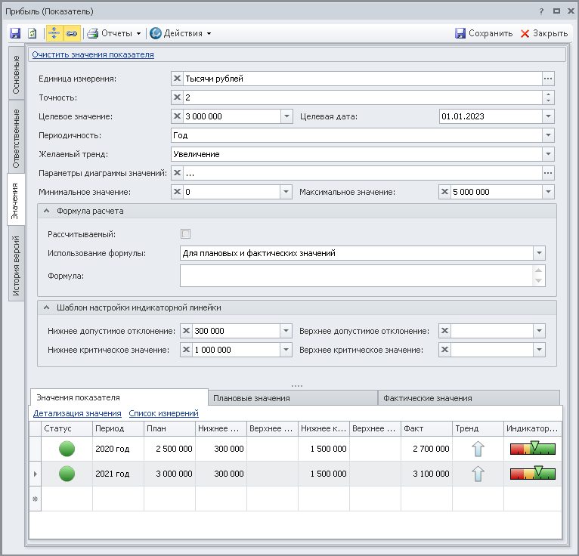The width and height of the screenshot is (579, 556).
Task: Click the trend arrow for 2020 год
Action: tap(478, 449)
